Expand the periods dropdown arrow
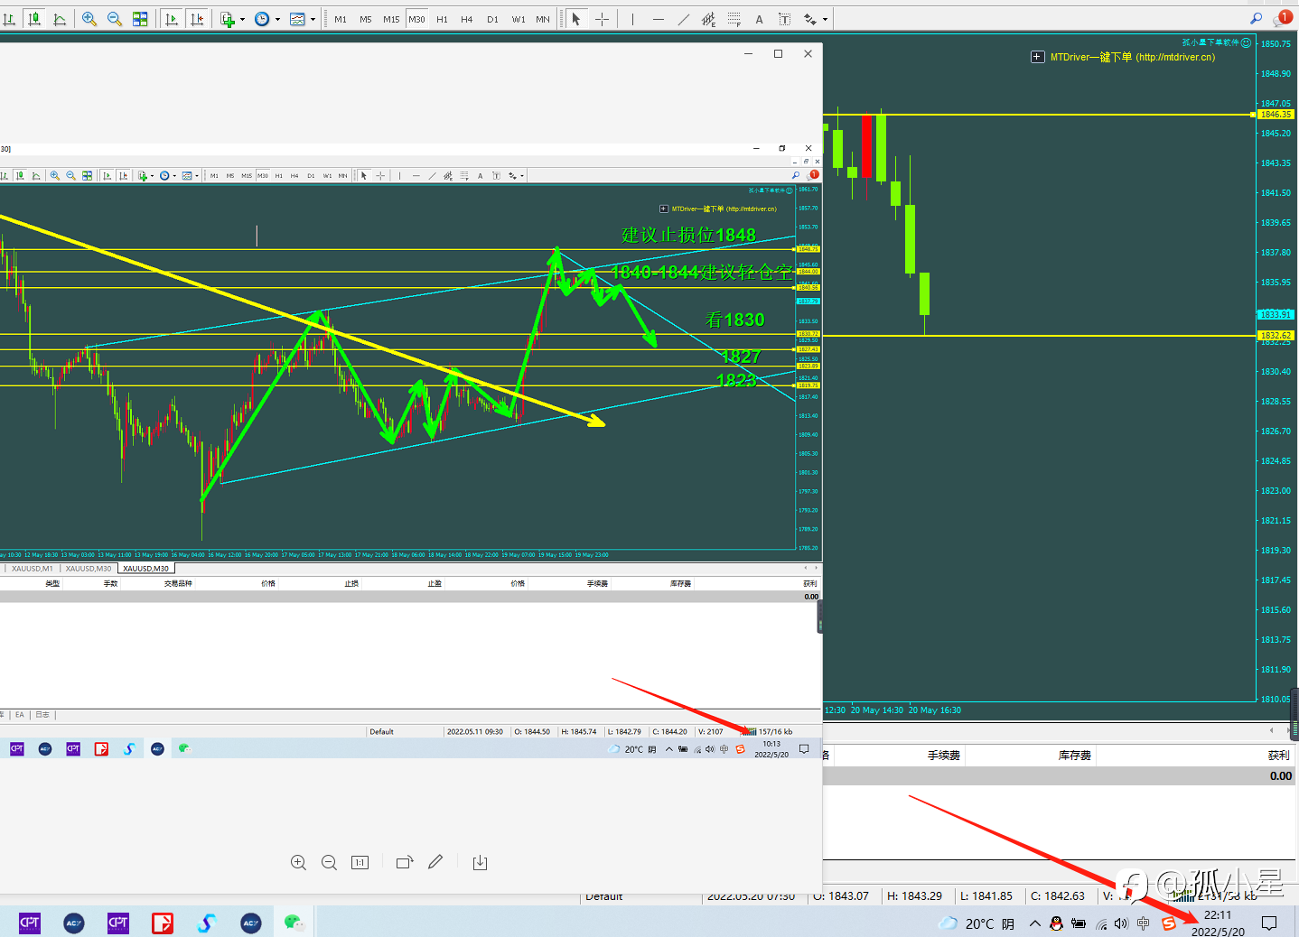 tap(277, 19)
